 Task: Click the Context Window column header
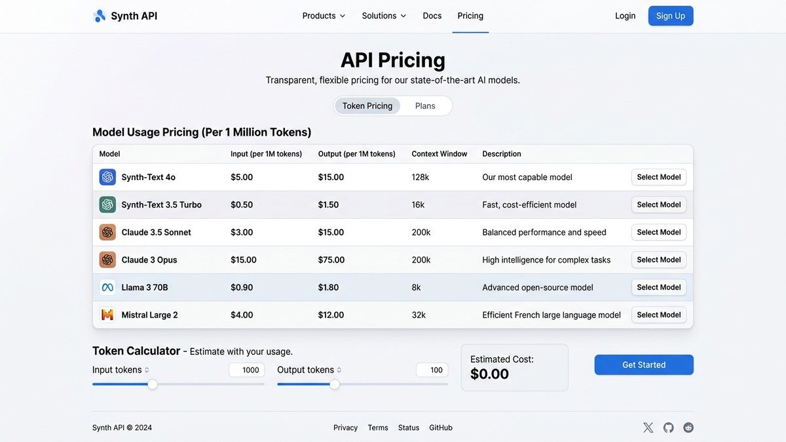[440, 154]
